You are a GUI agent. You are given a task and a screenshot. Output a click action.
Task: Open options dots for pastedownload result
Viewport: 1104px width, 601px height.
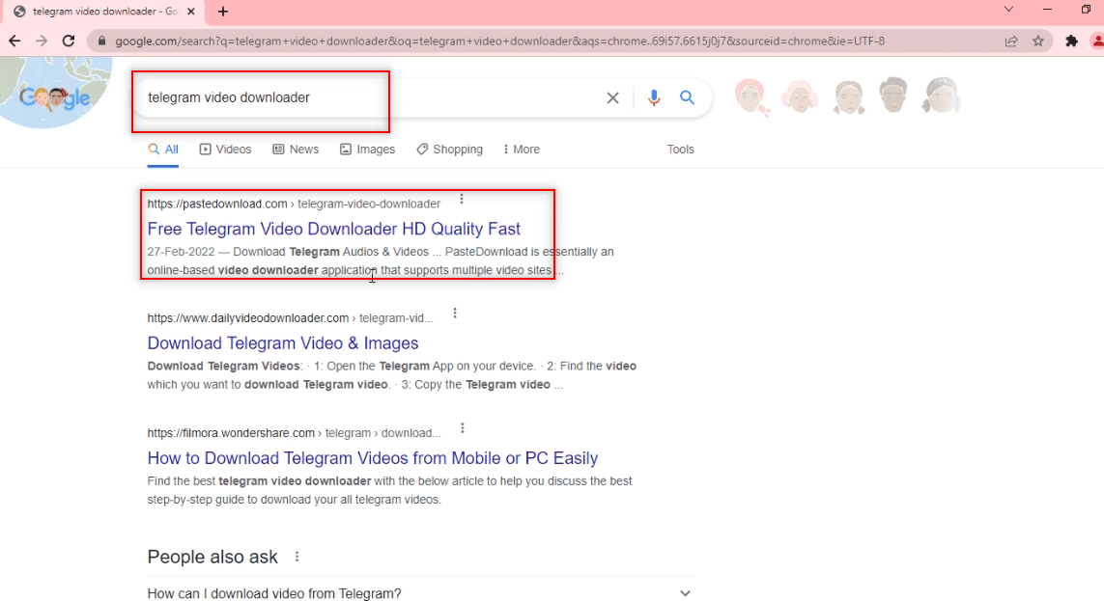(x=462, y=199)
